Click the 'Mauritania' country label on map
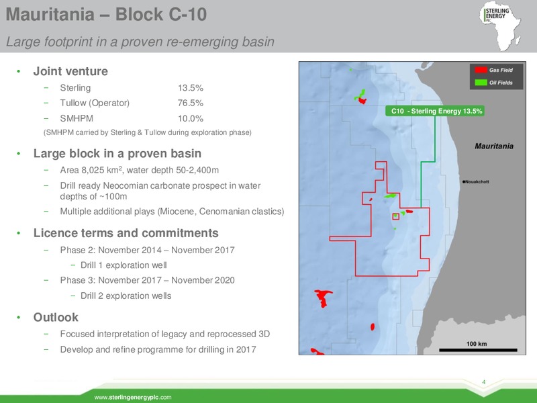Image resolution: width=537 pixels, height=403 pixels. [494, 146]
